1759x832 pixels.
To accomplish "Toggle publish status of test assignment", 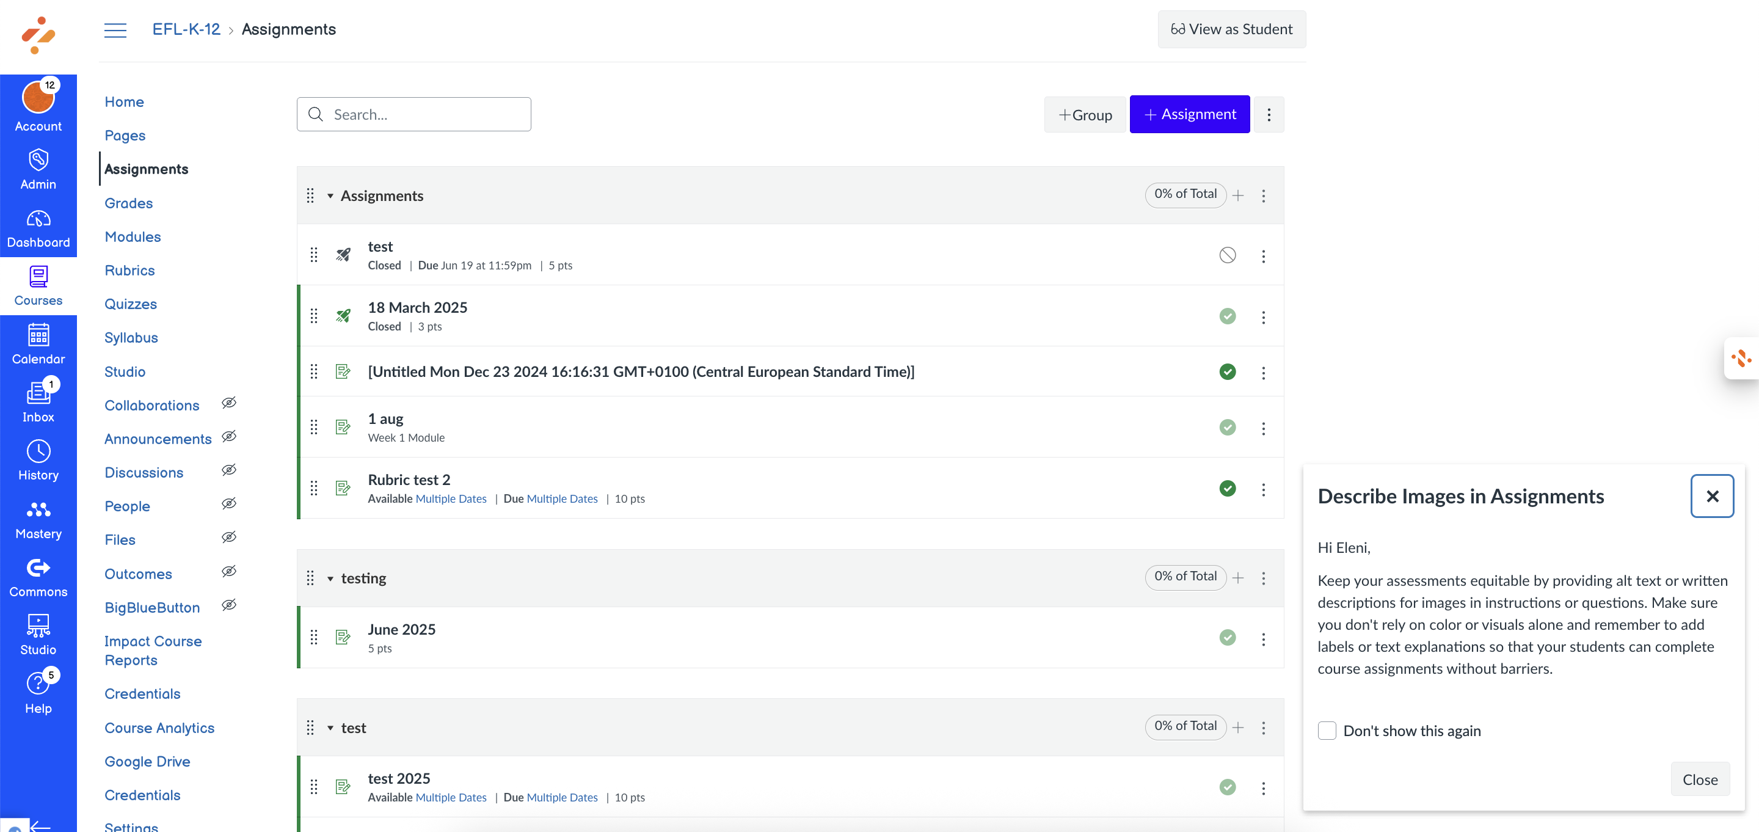I will [x=1227, y=255].
